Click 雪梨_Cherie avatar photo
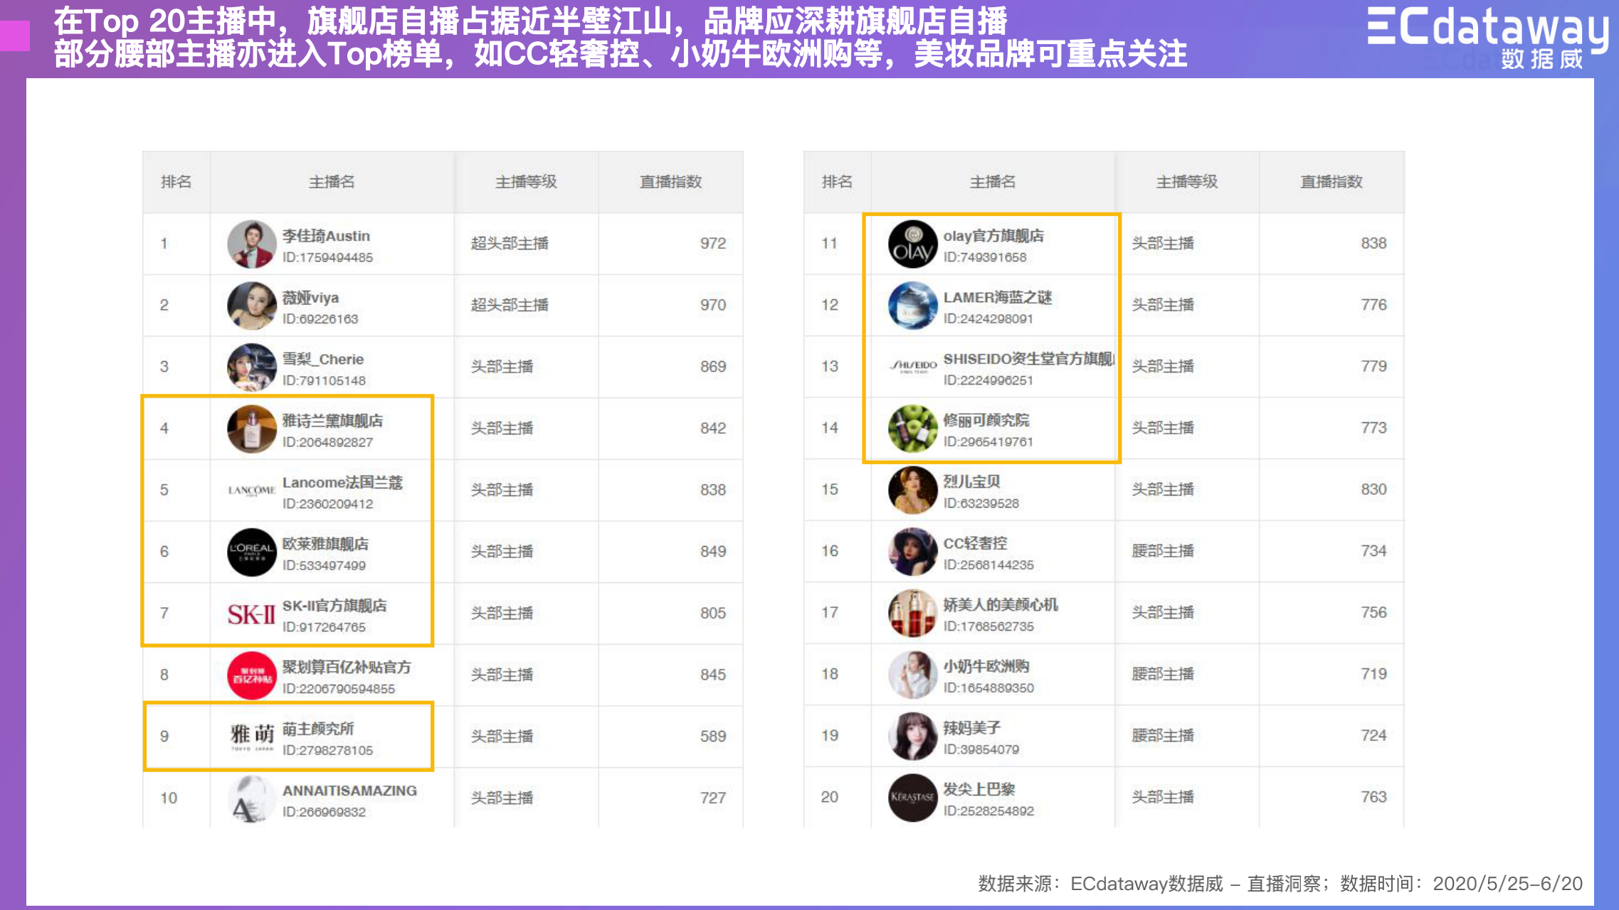Screen dimensions: 1619x910 251,368
